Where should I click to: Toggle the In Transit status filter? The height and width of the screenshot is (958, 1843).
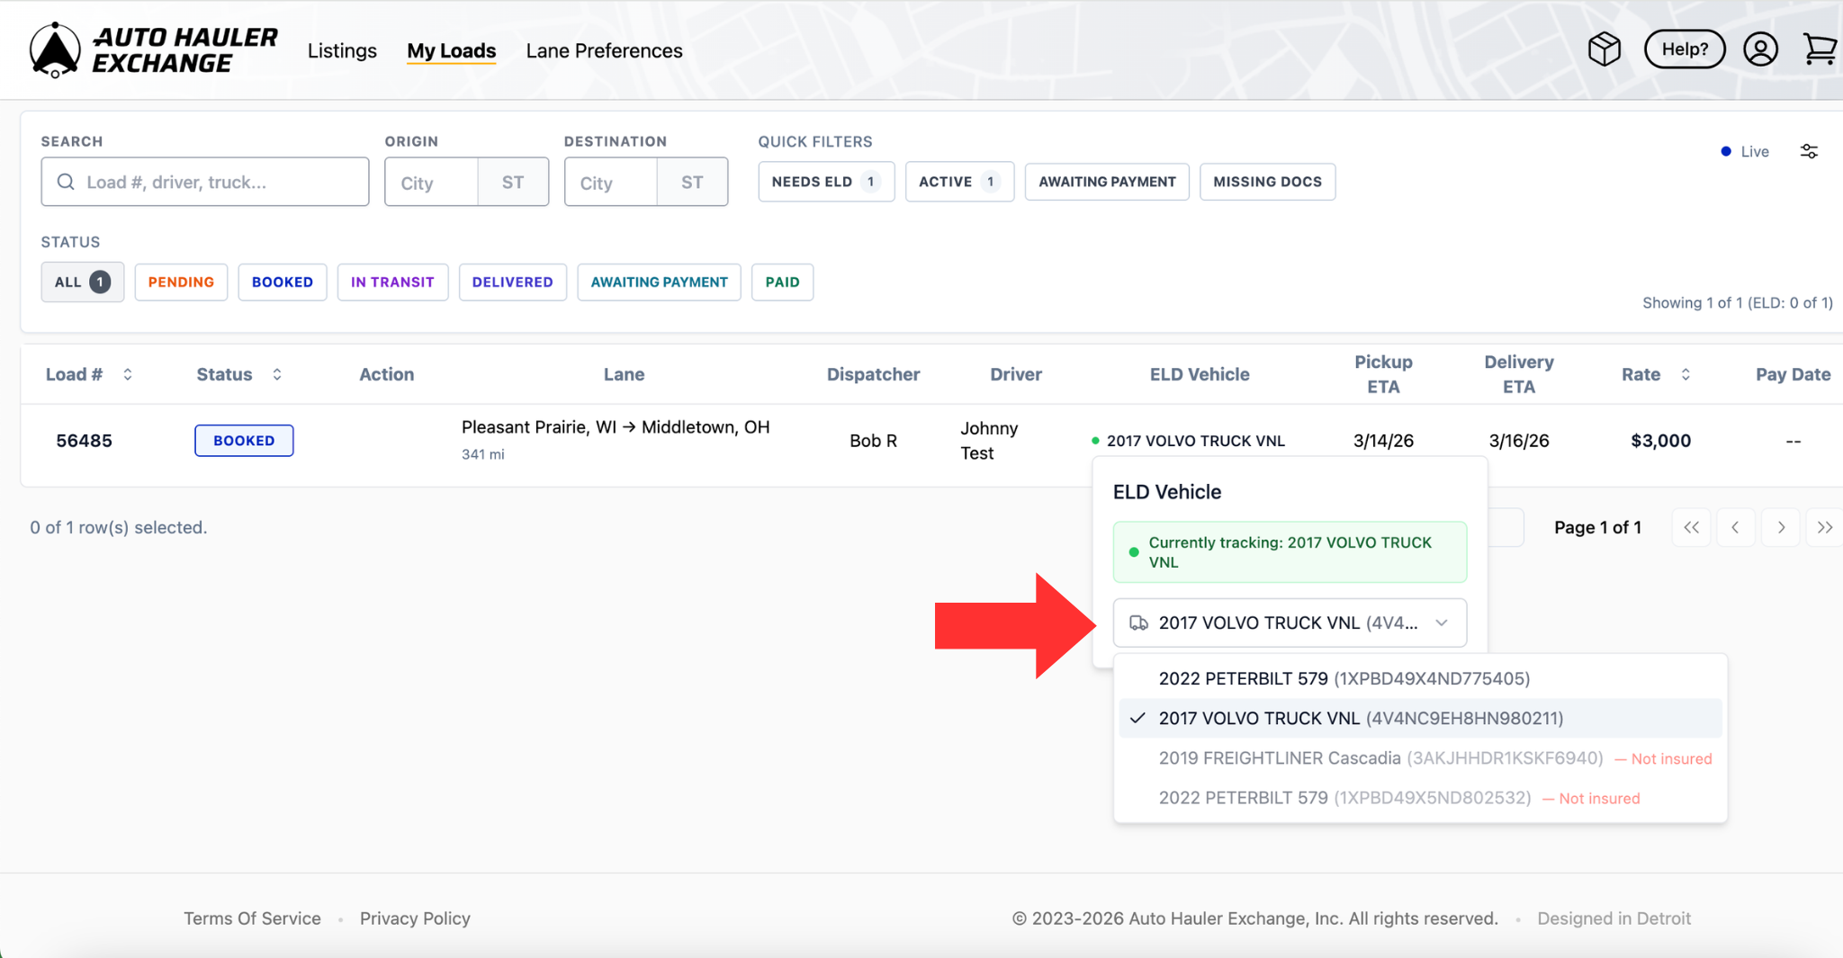pos(392,282)
